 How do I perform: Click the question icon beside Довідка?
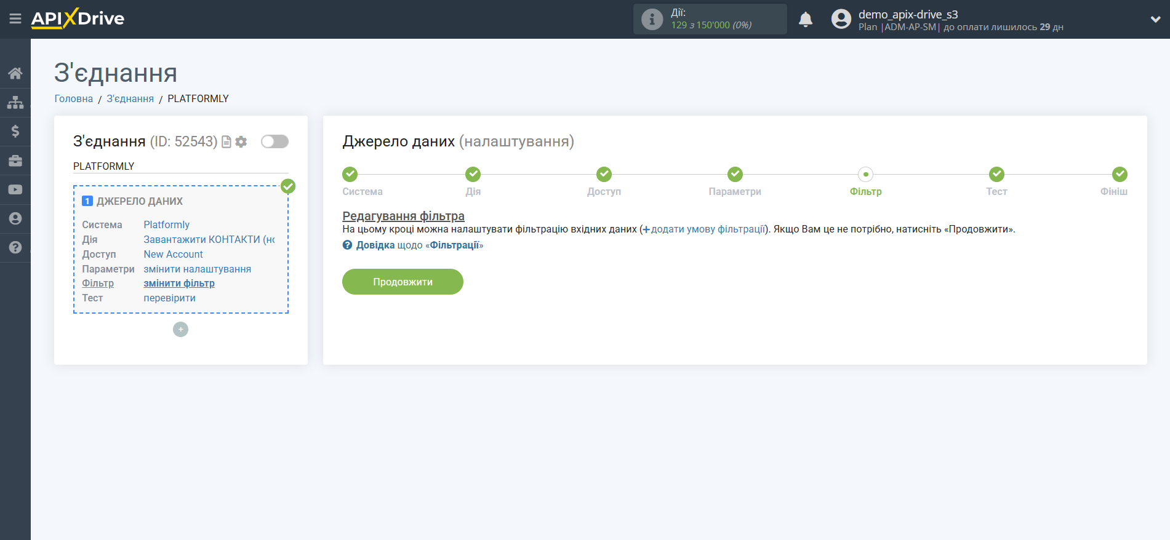click(x=347, y=245)
